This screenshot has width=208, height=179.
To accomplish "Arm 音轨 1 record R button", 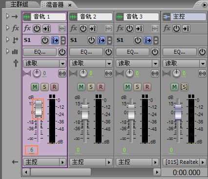I will pyautogui.click(x=54, y=87).
